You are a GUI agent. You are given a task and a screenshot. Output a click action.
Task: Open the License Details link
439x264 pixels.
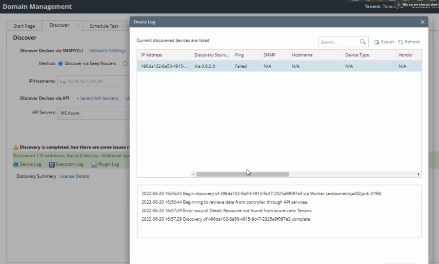74,176
